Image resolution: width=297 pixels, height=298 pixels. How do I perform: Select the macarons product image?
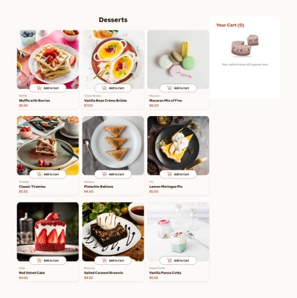coord(178,59)
